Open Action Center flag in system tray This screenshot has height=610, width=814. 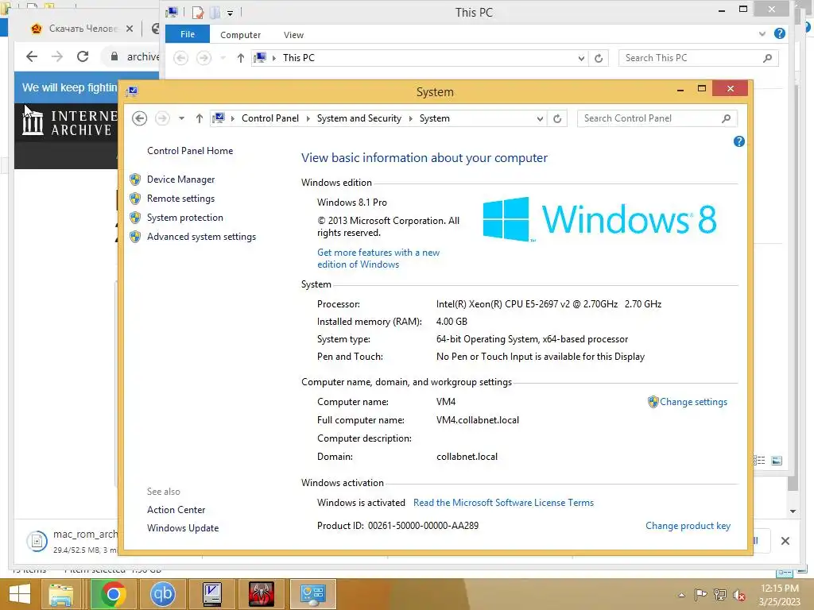coord(700,595)
